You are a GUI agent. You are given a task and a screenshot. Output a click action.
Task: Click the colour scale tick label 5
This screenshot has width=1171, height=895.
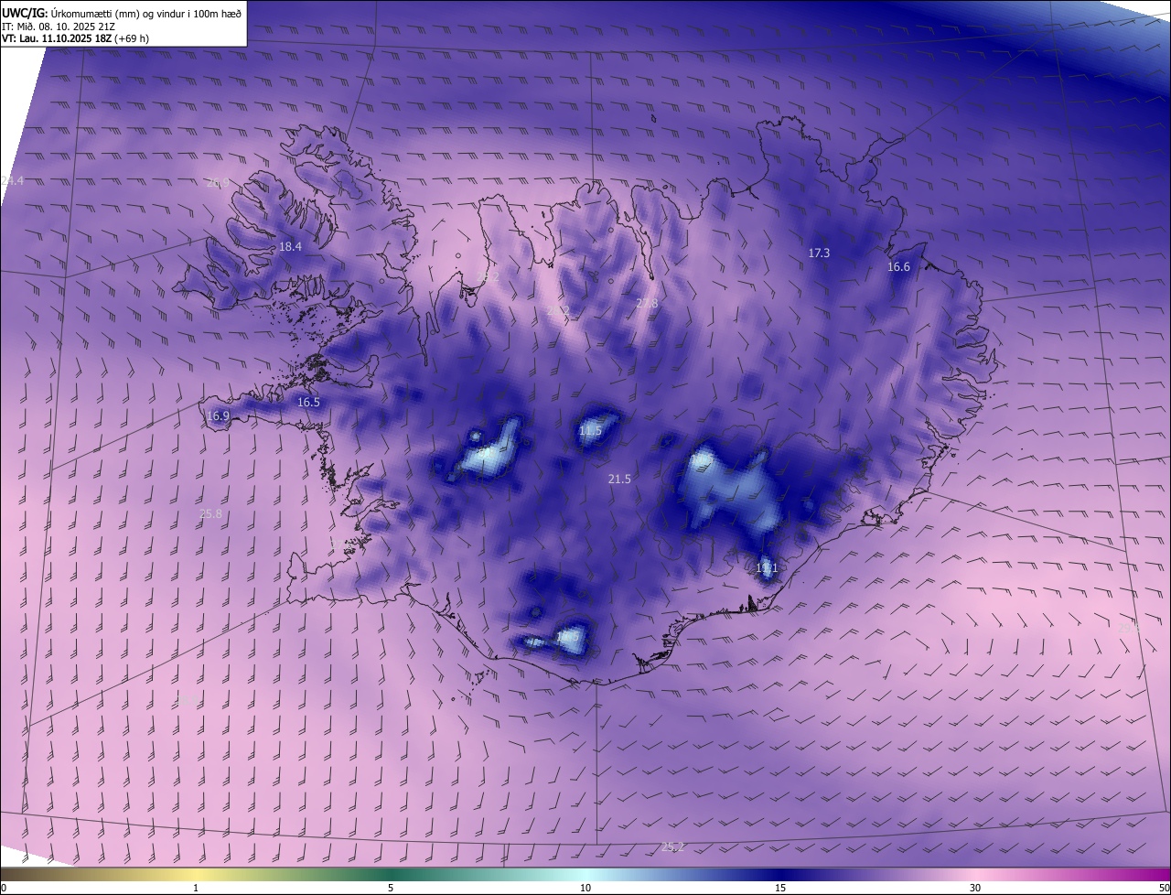tap(391, 888)
